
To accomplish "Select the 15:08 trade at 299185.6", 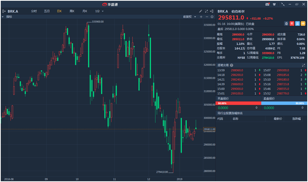I will (285, 75).
